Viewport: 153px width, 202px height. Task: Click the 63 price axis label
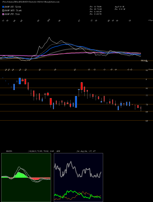pos(147,121)
